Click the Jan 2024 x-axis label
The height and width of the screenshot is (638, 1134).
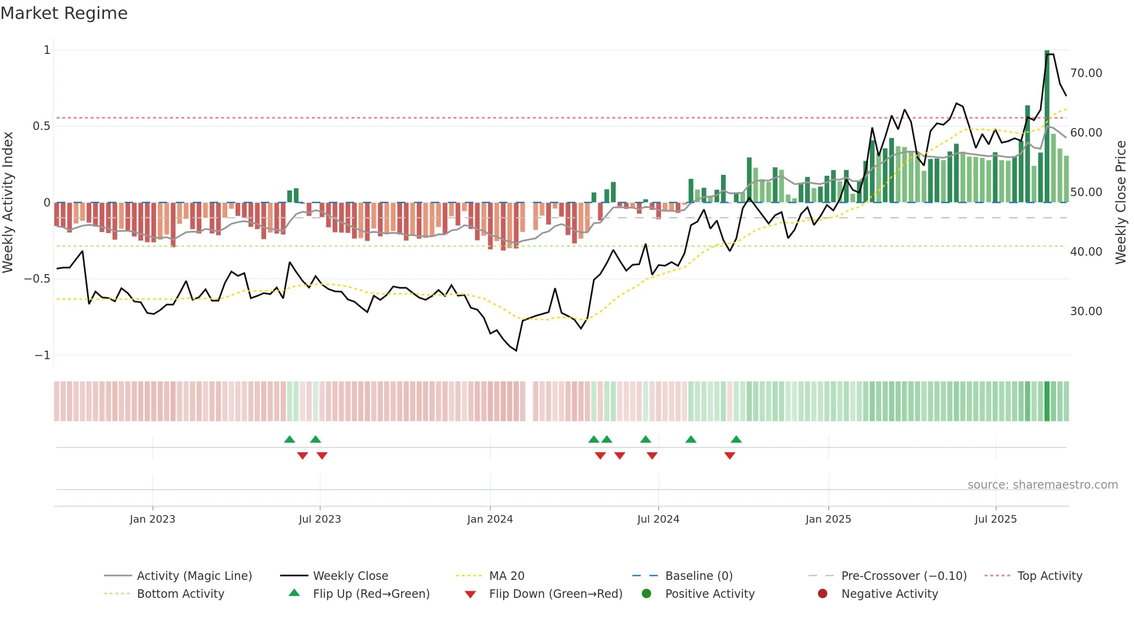coord(490,519)
